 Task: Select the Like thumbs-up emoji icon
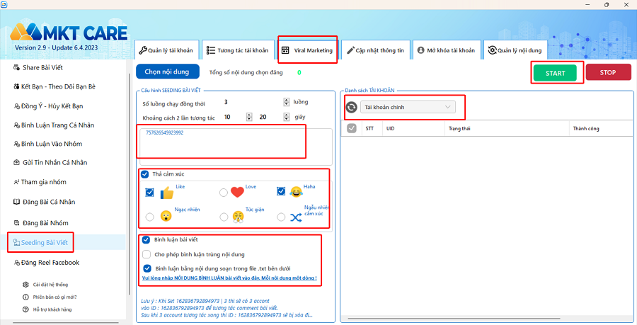(166, 193)
